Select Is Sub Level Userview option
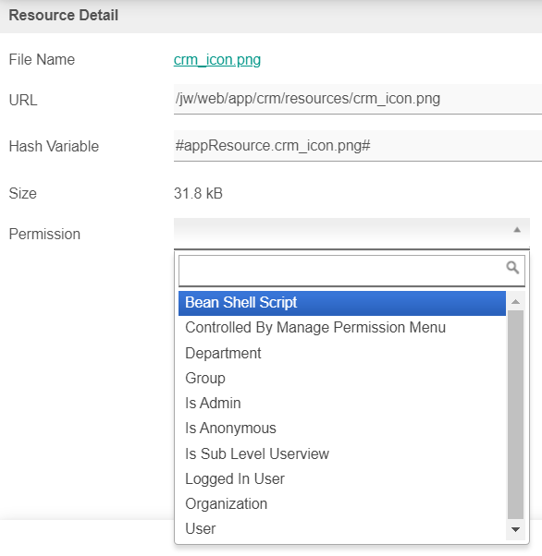 (x=342, y=453)
